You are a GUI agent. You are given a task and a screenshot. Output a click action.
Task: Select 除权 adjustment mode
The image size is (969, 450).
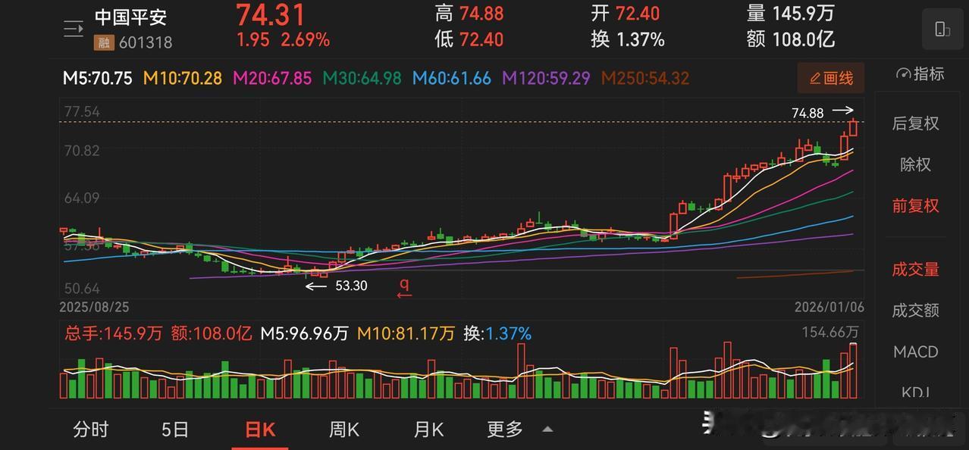tap(915, 164)
